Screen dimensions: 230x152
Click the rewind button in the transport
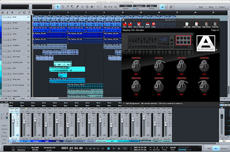(x=91, y=148)
